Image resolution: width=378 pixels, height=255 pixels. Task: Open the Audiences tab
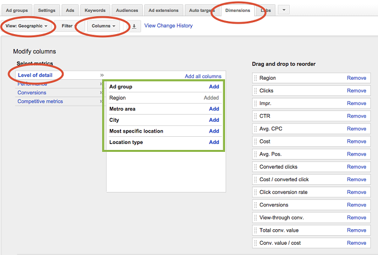[x=126, y=10]
